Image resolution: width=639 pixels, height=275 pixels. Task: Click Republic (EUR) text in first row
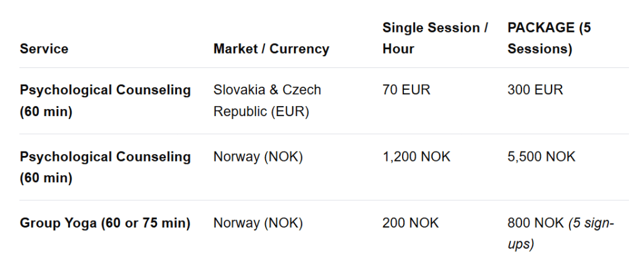click(x=261, y=111)
